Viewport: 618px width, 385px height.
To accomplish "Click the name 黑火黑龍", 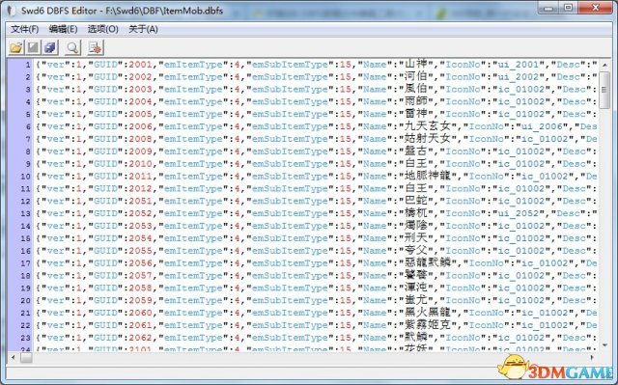I will (428, 313).
